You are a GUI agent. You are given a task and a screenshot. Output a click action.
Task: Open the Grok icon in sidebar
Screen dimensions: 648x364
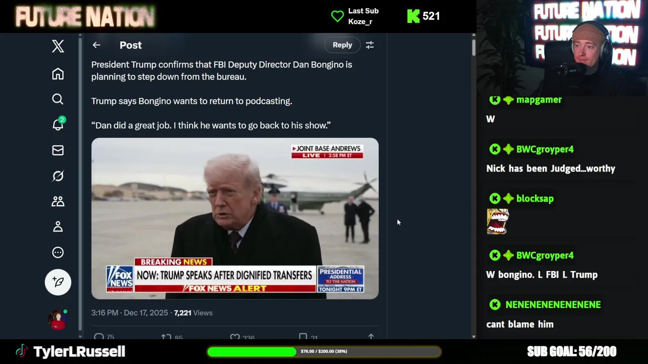tap(58, 176)
